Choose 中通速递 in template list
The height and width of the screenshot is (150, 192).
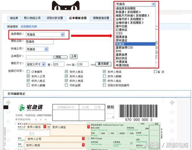pos(136,62)
